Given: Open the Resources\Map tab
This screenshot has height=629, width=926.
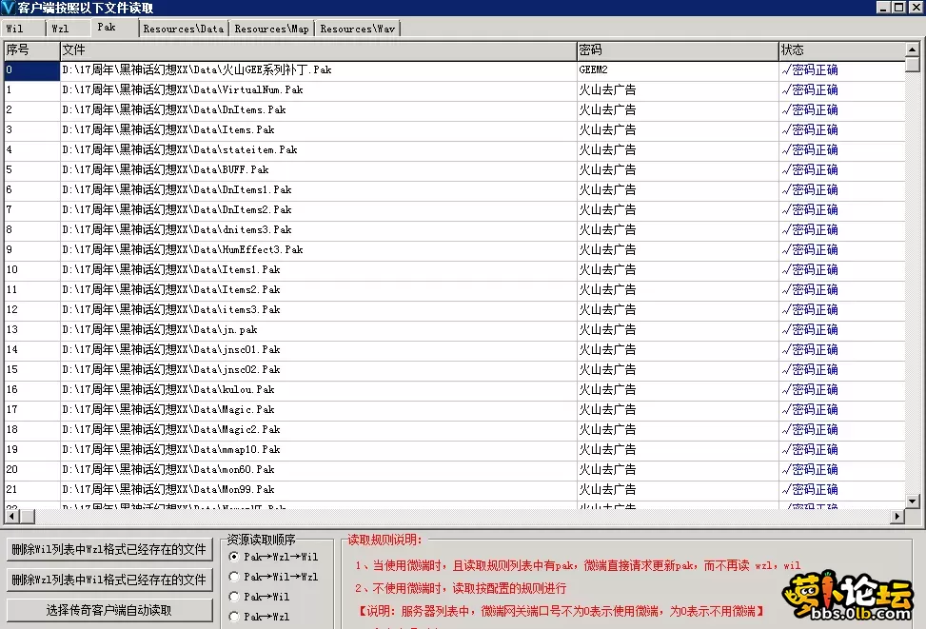Looking at the screenshot, I should click(271, 29).
